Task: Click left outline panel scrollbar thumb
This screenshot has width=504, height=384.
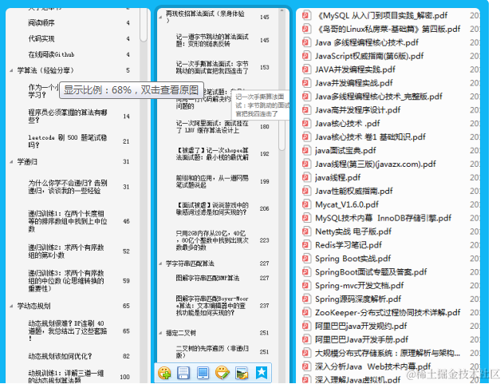Action: (x=144, y=25)
